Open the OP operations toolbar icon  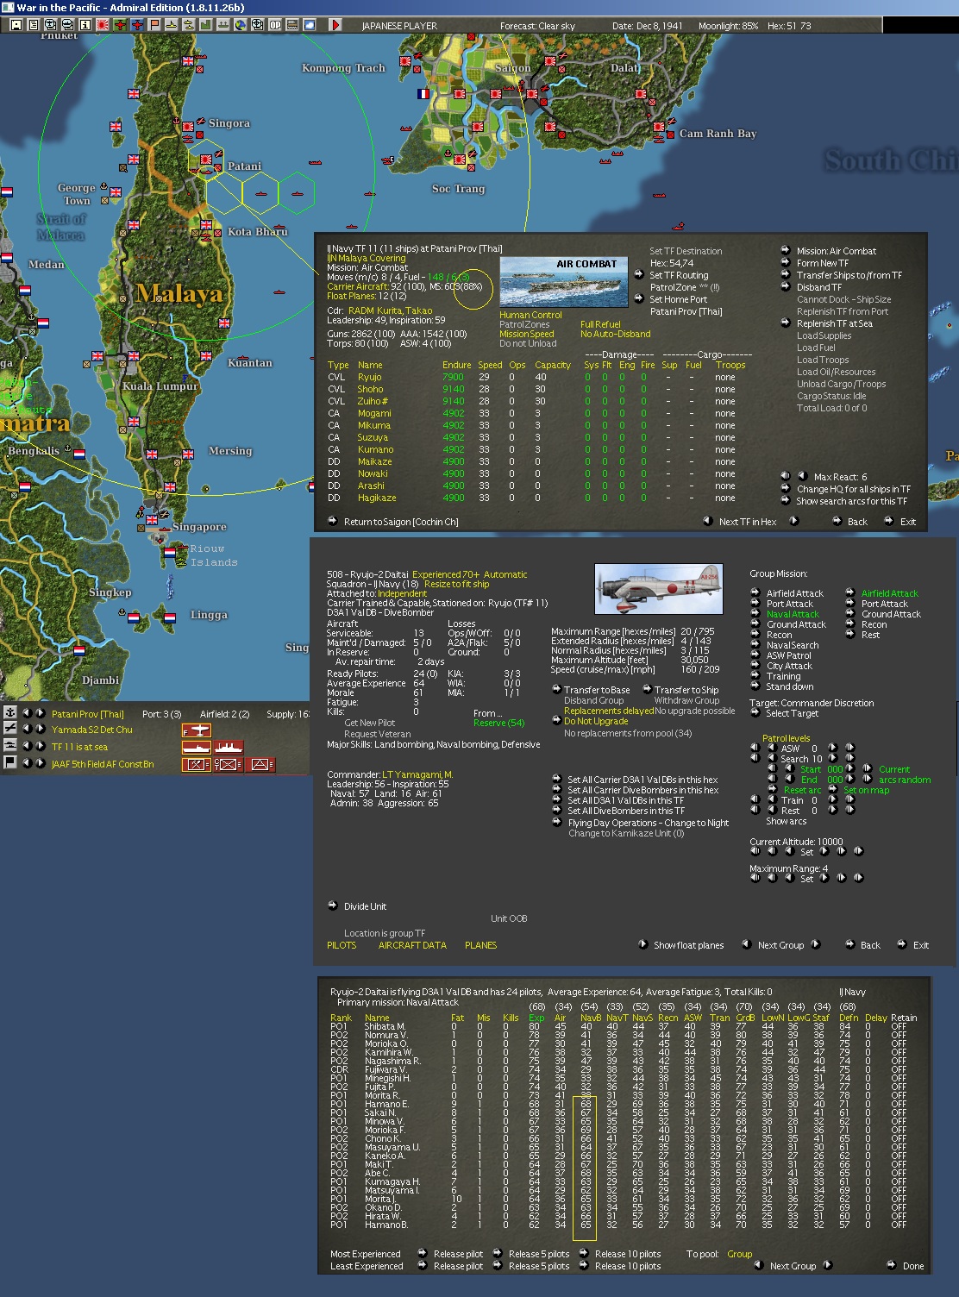point(275,25)
